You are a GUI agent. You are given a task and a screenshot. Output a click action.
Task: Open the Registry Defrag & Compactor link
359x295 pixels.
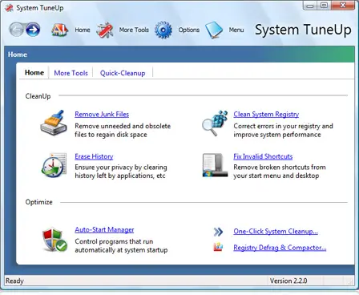[x=280, y=248]
